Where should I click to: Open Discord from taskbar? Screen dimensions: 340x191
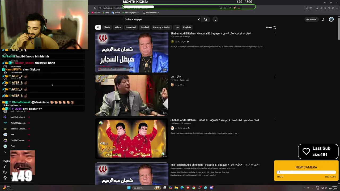211,188
